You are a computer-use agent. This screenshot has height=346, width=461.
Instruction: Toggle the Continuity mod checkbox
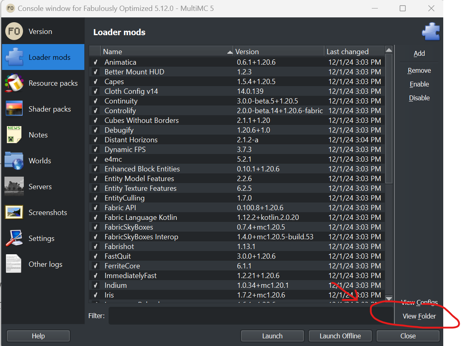click(96, 101)
